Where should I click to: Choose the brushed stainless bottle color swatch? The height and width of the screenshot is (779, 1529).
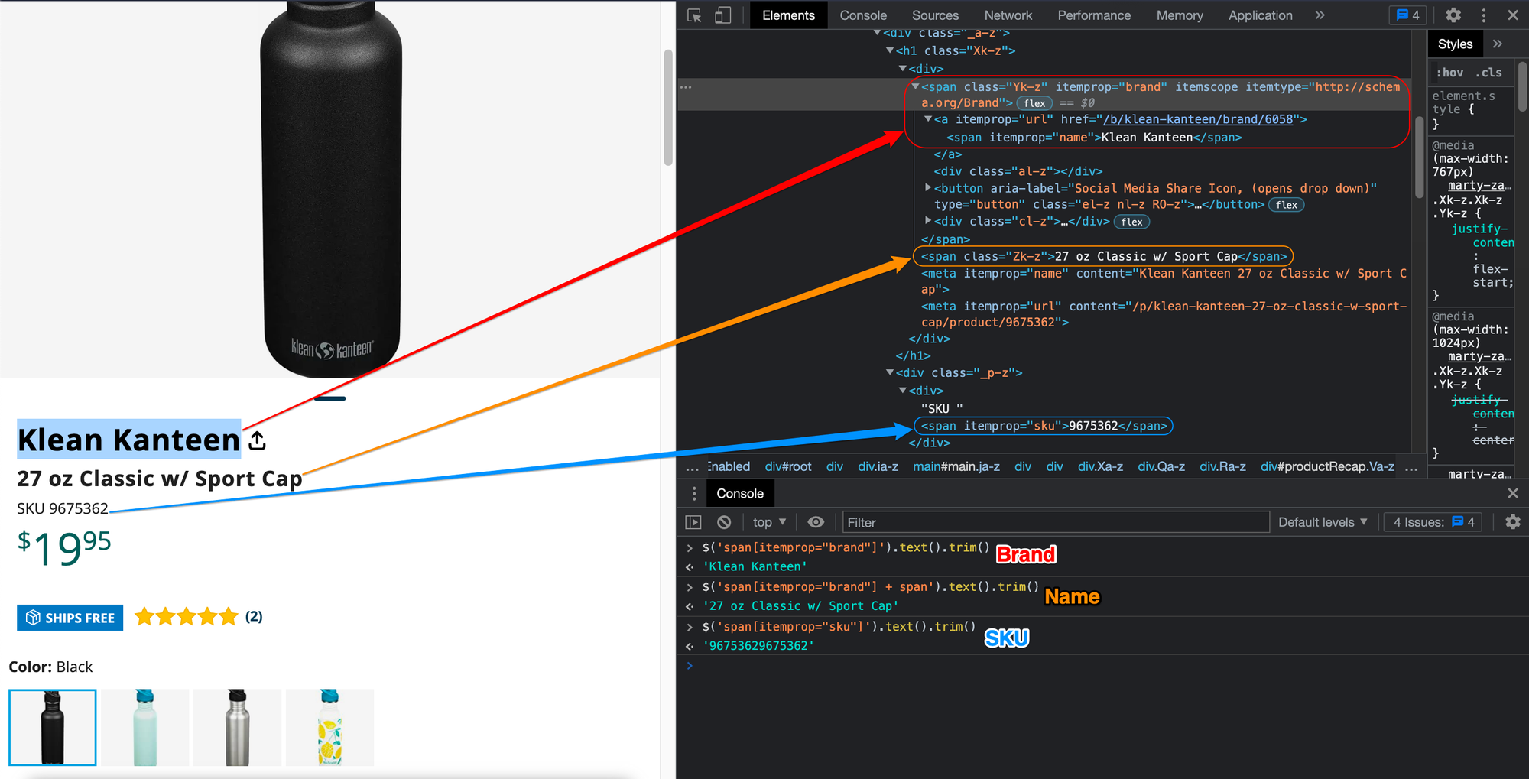point(238,728)
